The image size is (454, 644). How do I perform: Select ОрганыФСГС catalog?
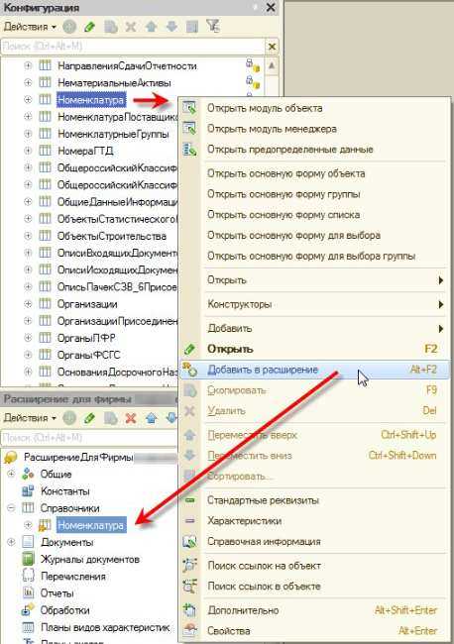click(x=88, y=355)
